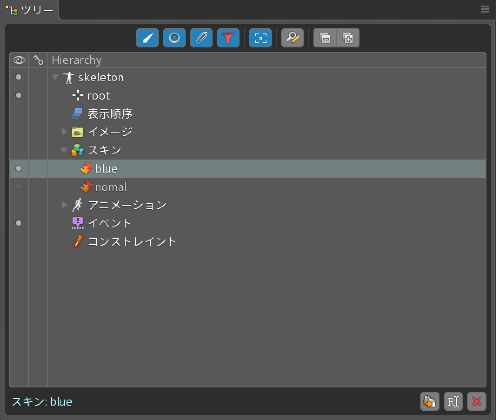Click the rename skin button
This screenshot has height=420, width=496.
pos(453,402)
